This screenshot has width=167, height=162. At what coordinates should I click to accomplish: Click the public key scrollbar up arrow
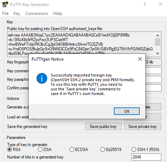click(x=157, y=35)
